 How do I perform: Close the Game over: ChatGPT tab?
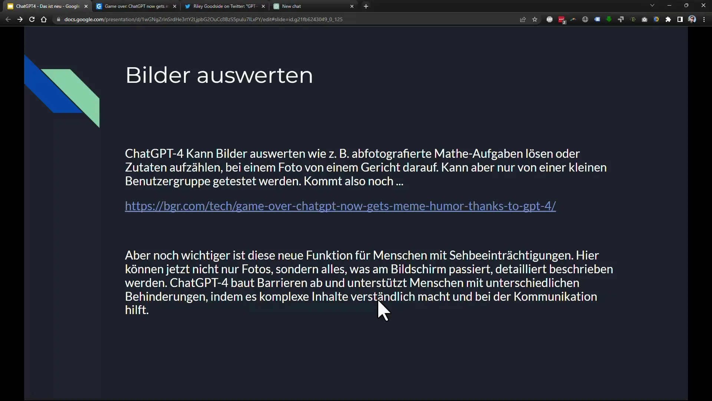pos(175,6)
